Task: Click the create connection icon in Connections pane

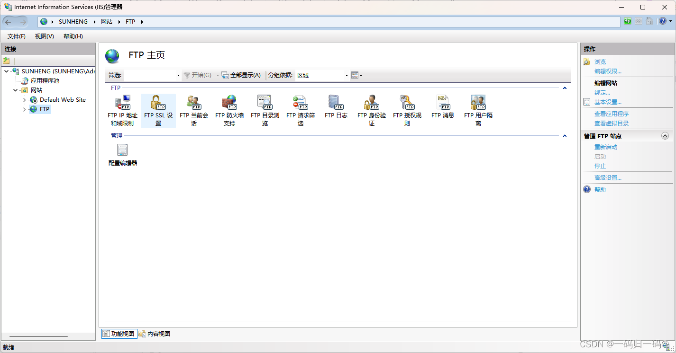Action: click(x=6, y=61)
